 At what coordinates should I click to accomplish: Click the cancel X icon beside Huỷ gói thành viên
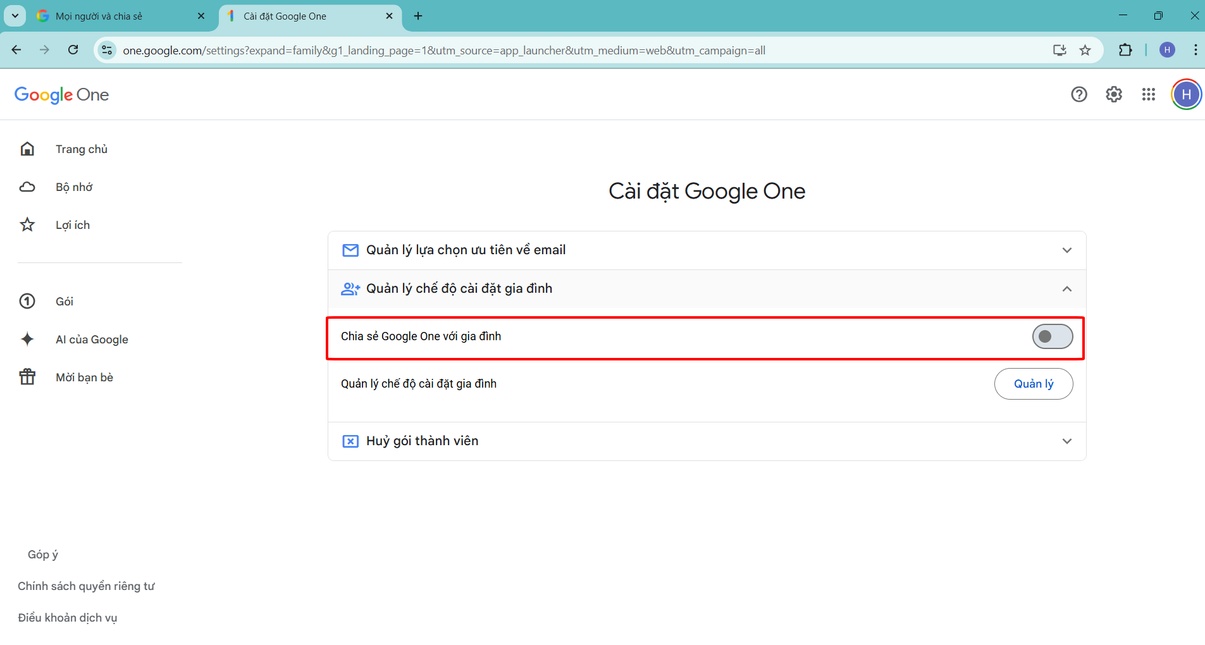[350, 441]
